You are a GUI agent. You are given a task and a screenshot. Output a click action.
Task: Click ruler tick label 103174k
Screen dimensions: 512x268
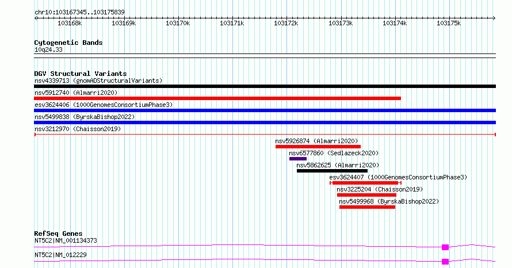pyautogui.click(x=395, y=23)
